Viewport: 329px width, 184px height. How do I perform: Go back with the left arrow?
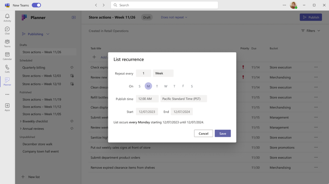[x=96, y=5]
